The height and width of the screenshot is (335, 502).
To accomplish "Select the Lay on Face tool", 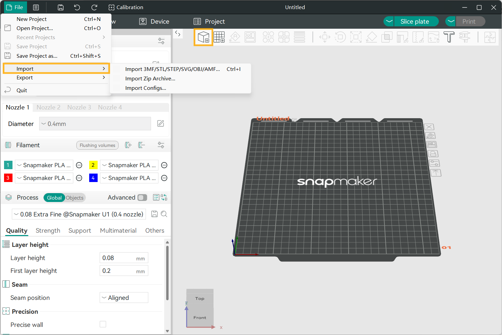I will [371, 37].
